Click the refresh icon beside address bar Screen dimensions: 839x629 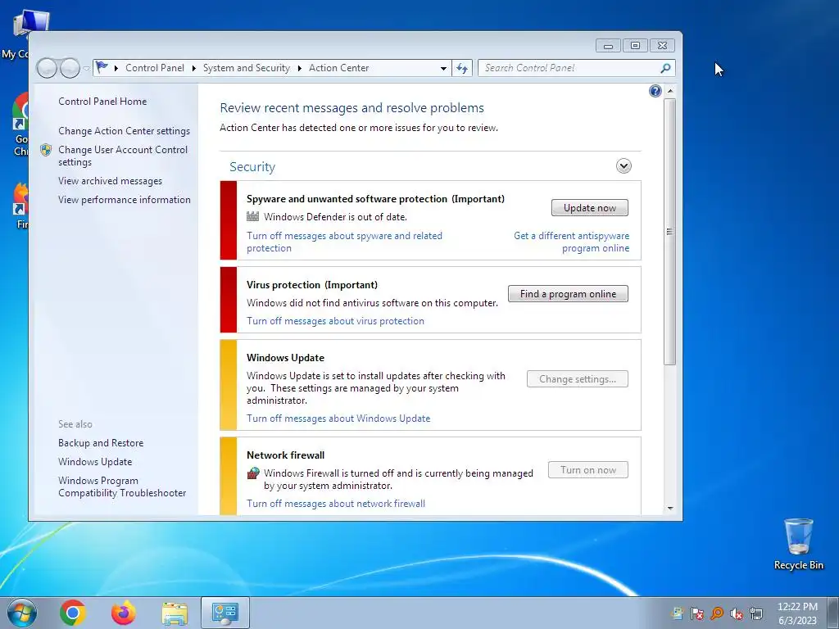click(x=462, y=68)
